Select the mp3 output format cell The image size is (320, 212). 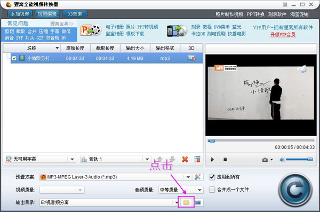pos(165,58)
